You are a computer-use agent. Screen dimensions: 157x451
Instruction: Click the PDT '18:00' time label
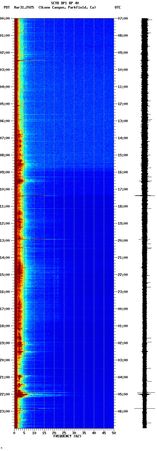(x=5, y=326)
